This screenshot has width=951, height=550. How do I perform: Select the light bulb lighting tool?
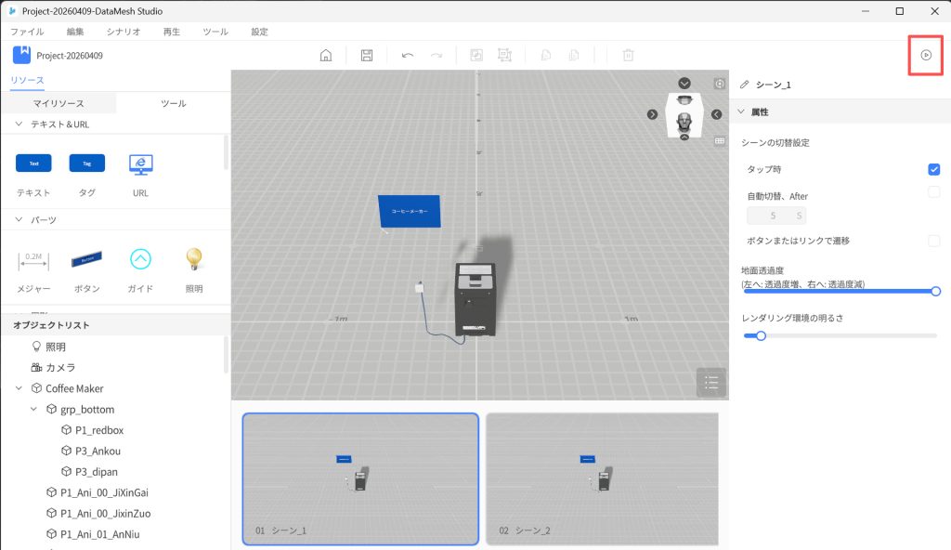tap(193, 259)
